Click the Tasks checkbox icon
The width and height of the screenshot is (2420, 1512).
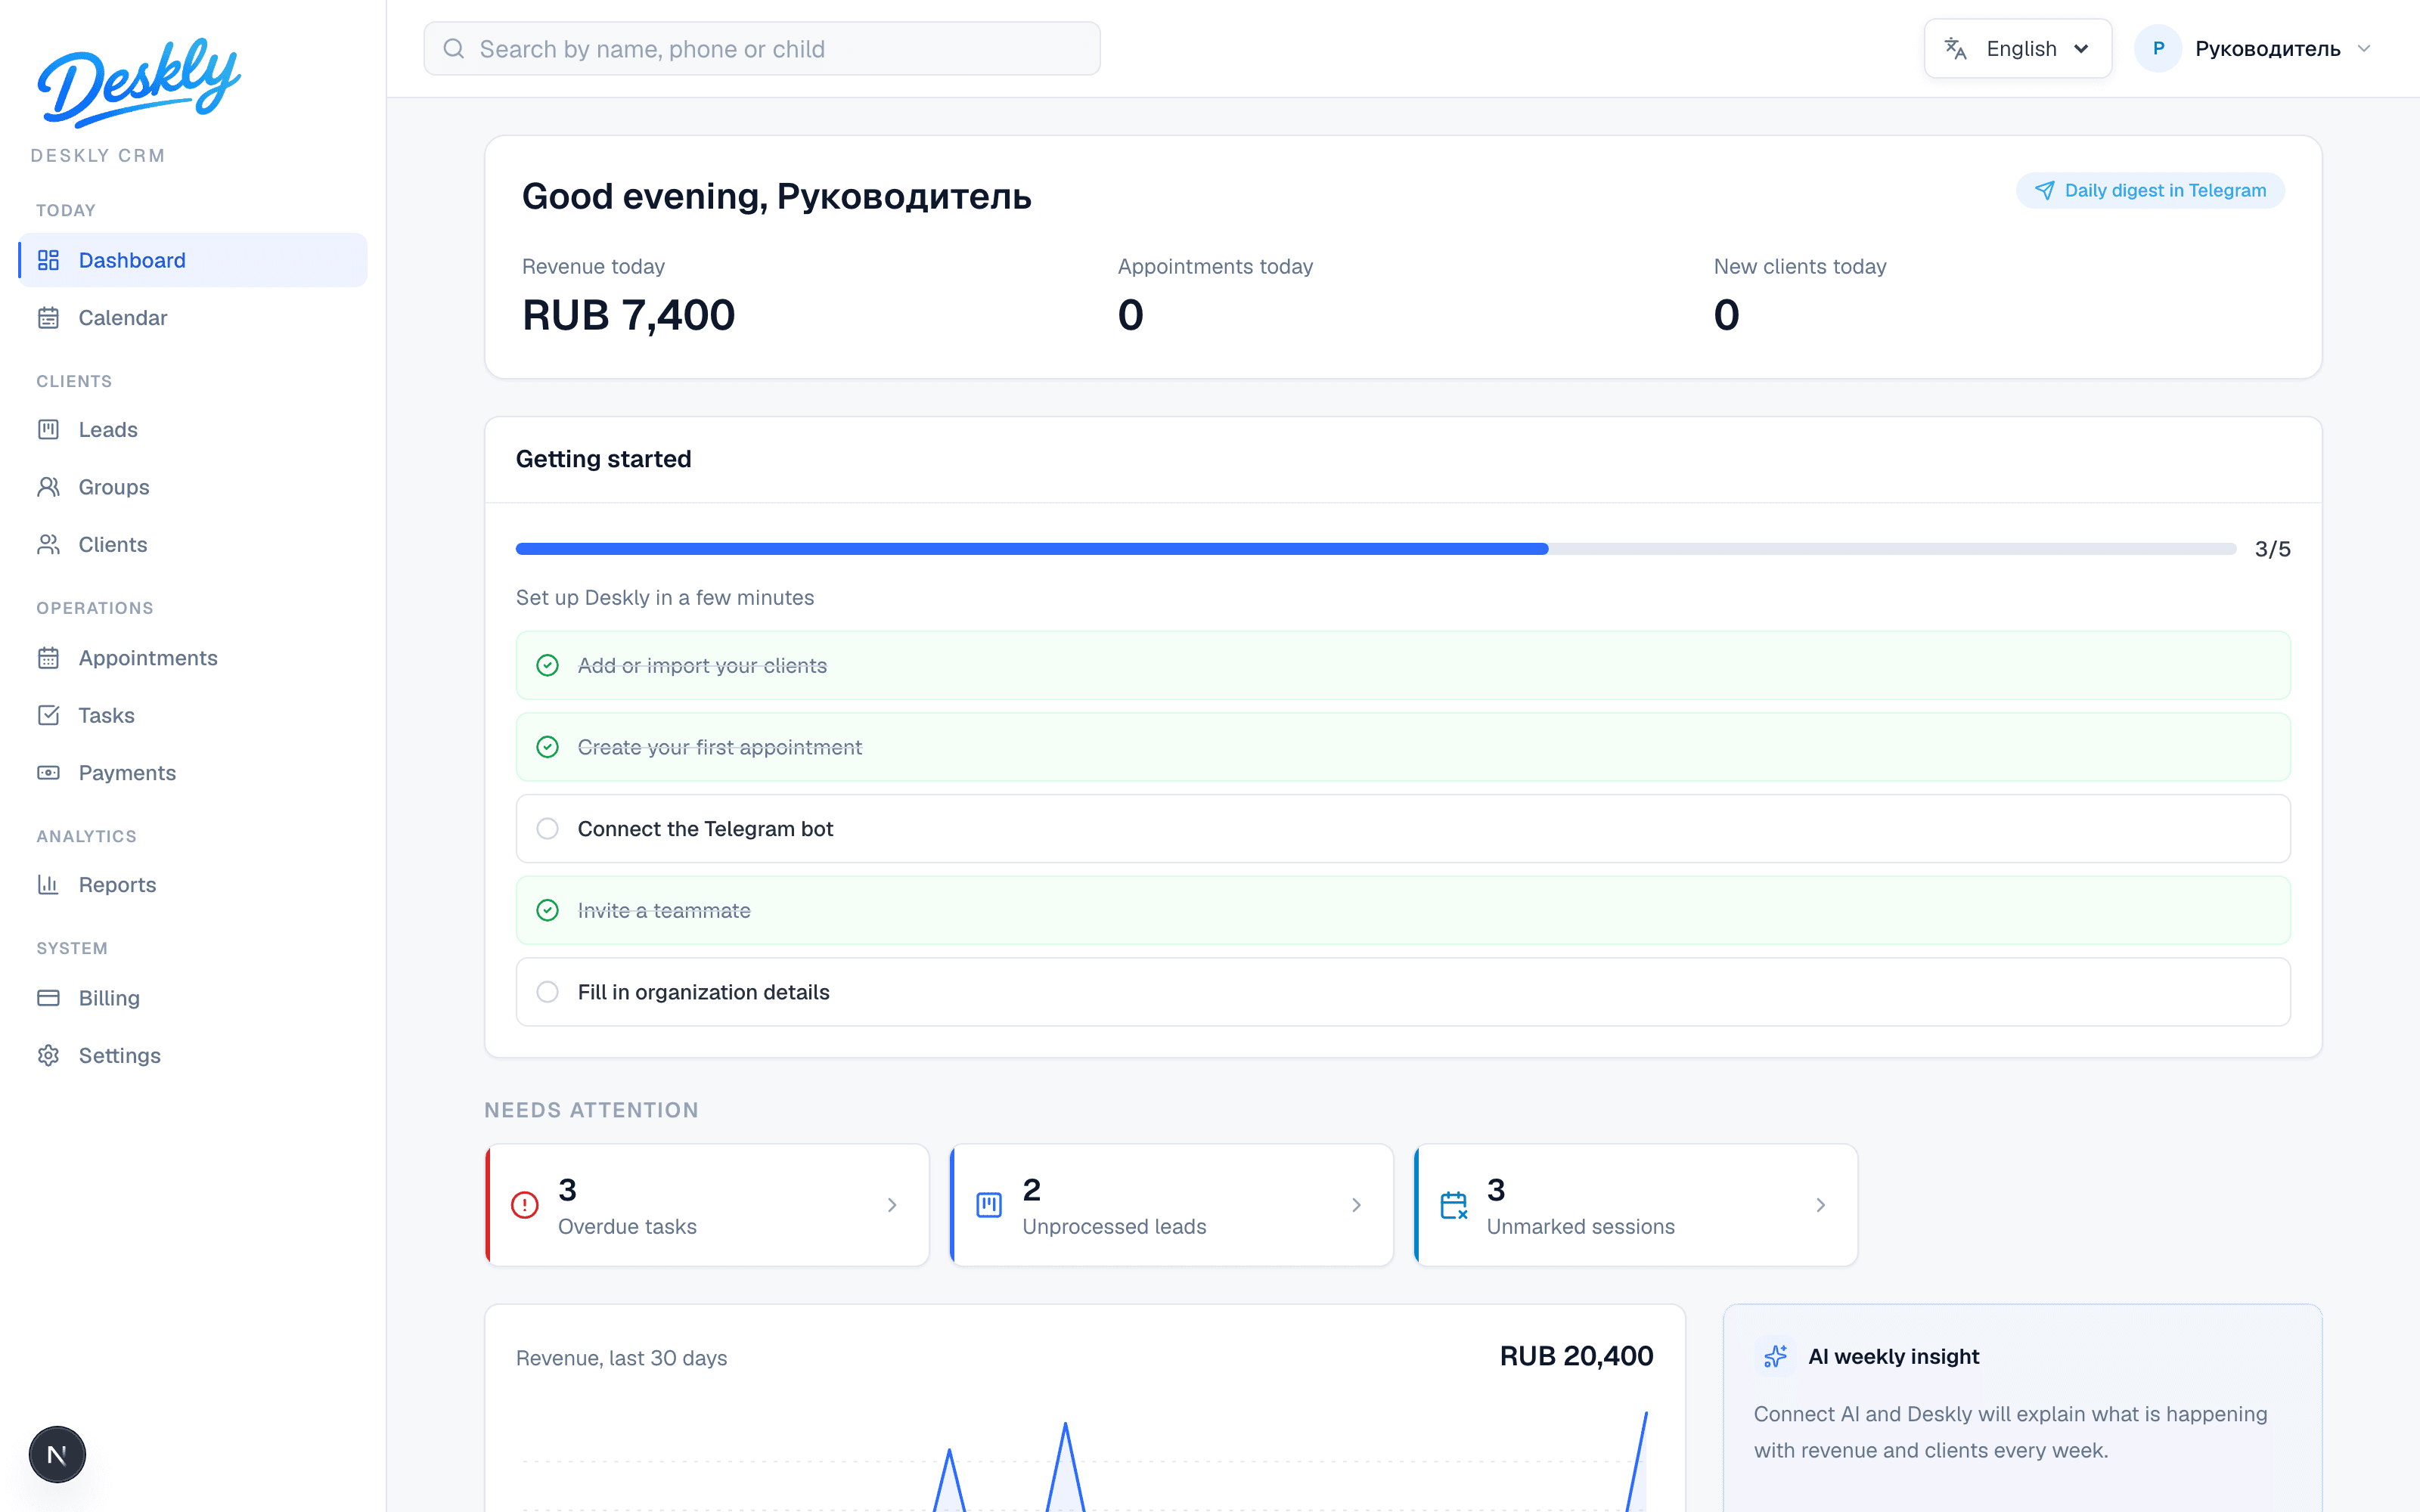(x=48, y=715)
